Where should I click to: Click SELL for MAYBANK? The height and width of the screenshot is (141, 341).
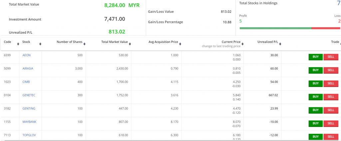tap(331, 123)
